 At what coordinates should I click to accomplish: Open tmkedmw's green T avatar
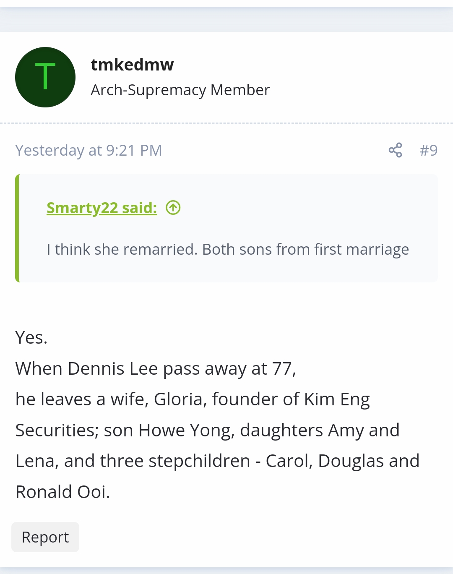pos(45,77)
